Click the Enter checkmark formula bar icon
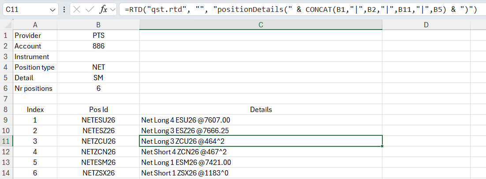The height and width of the screenshot is (179, 486). [x=90, y=10]
